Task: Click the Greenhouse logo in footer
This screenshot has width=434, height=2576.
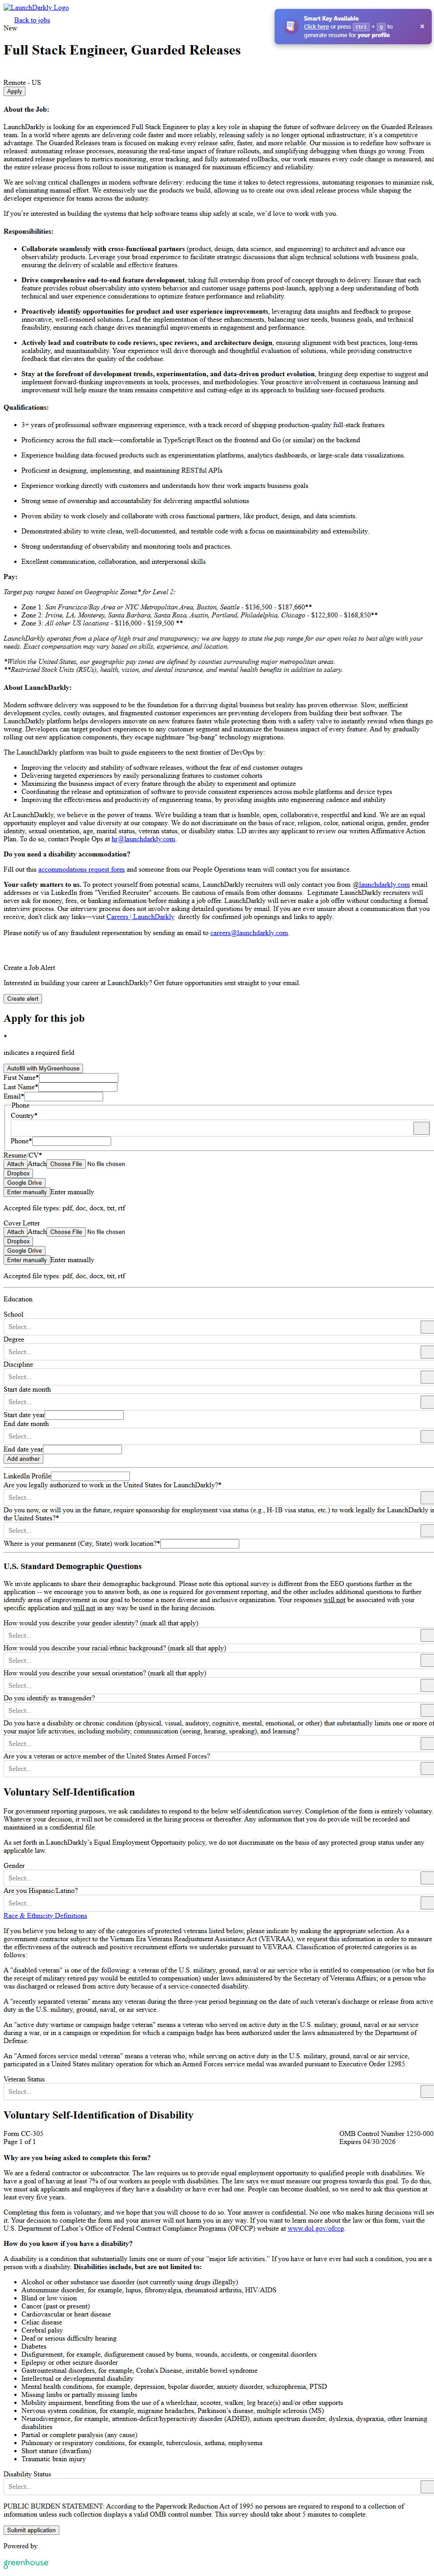Action: pos(26,2562)
